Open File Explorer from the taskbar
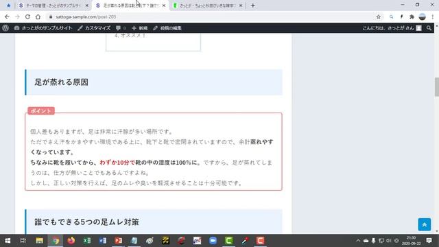The height and width of the screenshot is (247, 439). [39, 241]
